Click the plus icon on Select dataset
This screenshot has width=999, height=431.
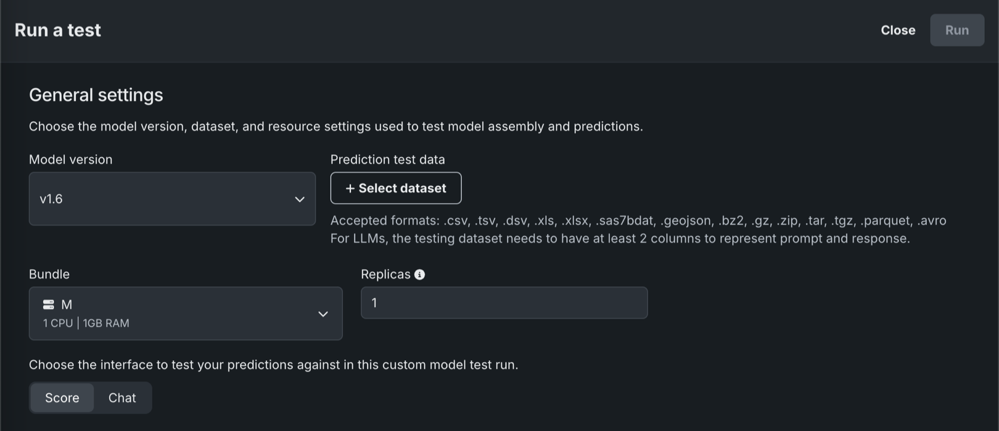point(350,188)
